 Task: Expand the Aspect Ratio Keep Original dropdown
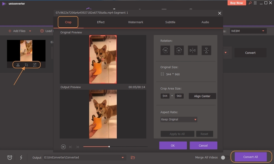coord(179,119)
